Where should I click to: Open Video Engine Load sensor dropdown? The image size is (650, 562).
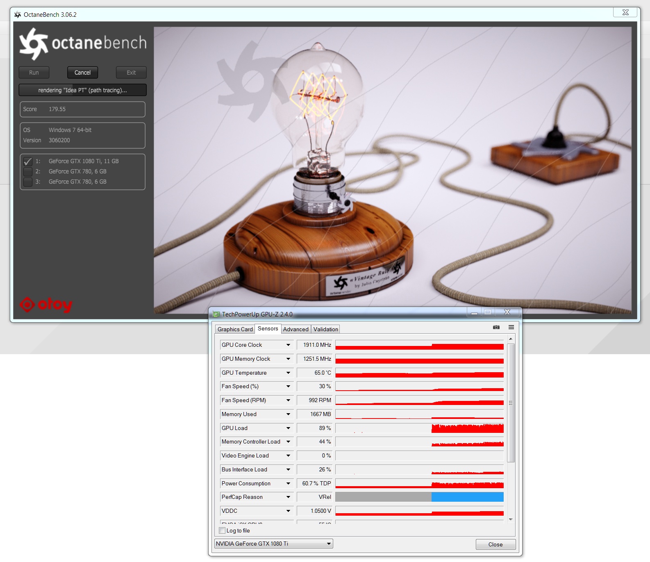(289, 456)
